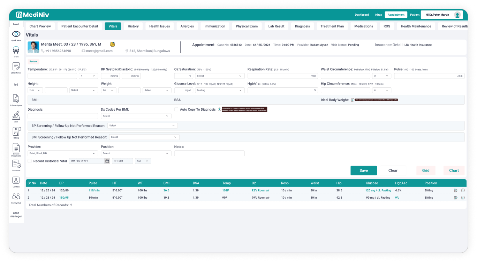Image resolution: width=477 pixels, height=262 pixels.
Task: Open the Provider dropdown showing Patel, Dipal
Action: coord(63,153)
